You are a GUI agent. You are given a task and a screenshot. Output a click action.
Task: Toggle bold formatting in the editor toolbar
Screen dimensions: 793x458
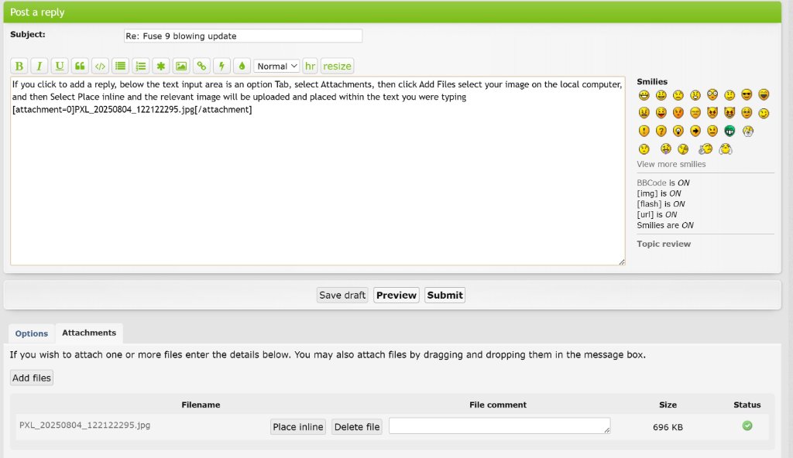[x=19, y=66]
